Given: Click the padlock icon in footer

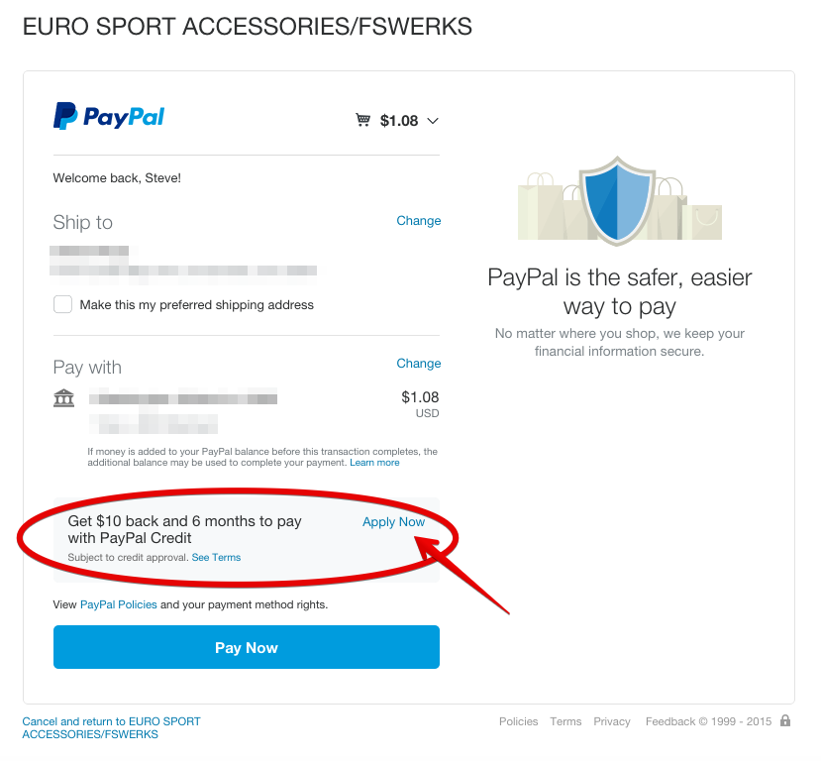Looking at the screenshot, I should click(x=785, y=721).
